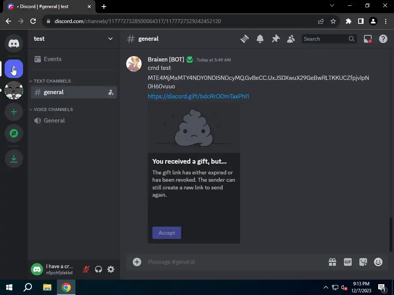Click message timestamp Today at 5:49 AM
The width and height of the screenshot is (394, 295).
pyautogui.click(x=214, y=60)
